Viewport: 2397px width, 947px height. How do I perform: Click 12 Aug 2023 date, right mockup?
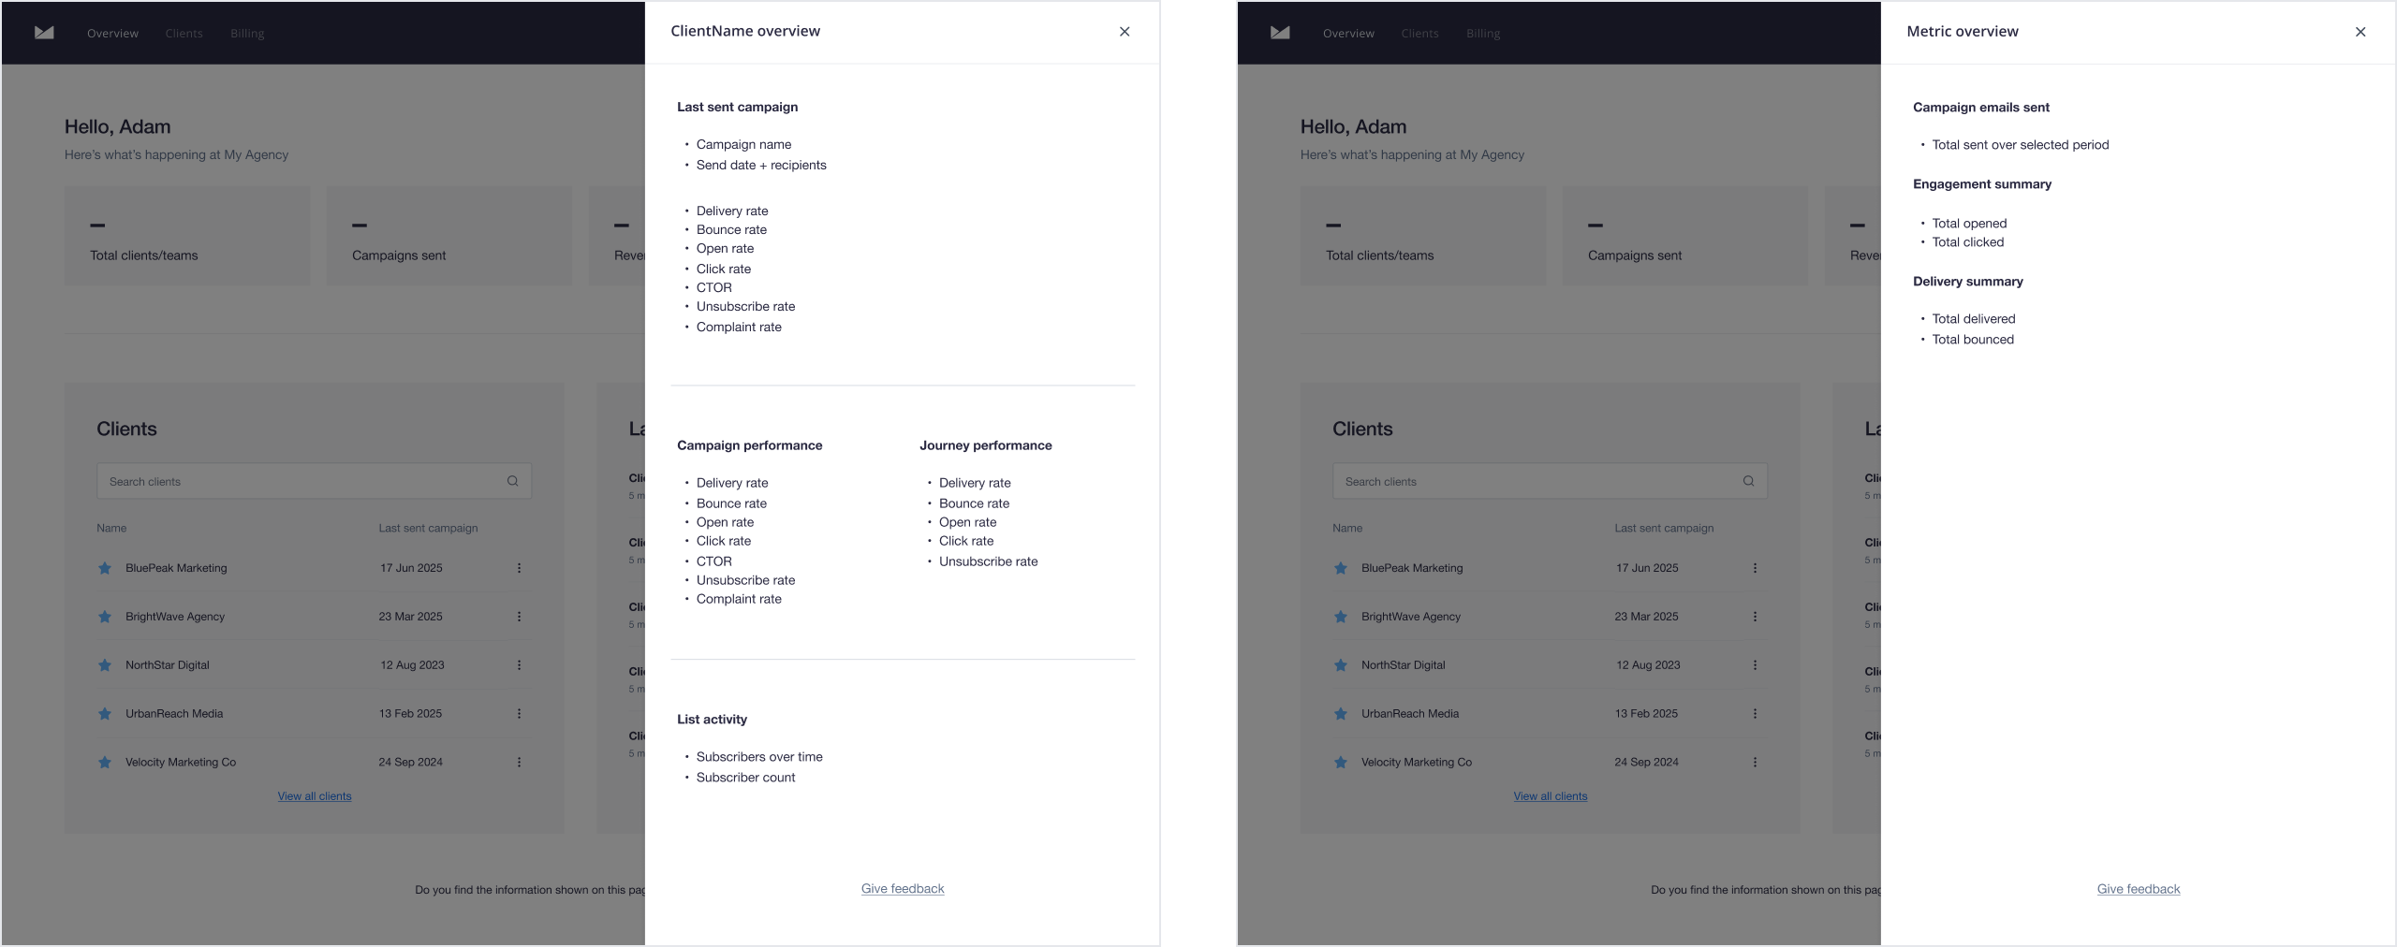point(1648,665)
